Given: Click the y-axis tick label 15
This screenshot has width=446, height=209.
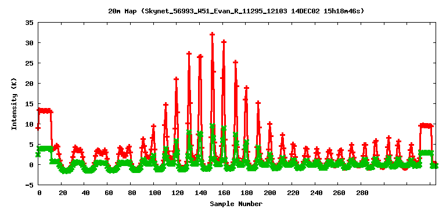Looking at the screenshot, I should click(x=30, y=104).
